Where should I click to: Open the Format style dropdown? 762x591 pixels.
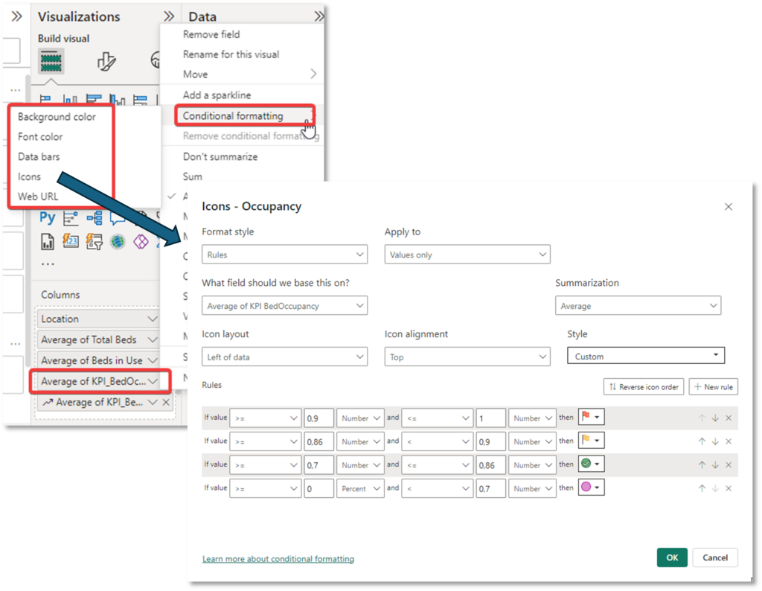tap(284, 254)
